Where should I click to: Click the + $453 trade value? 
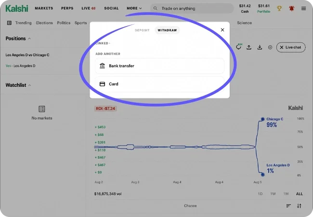[x=100, y=127]
